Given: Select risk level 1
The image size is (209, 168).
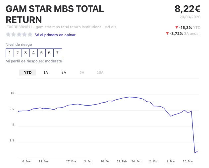Looking at the screenshot, I should click(10, 52).
